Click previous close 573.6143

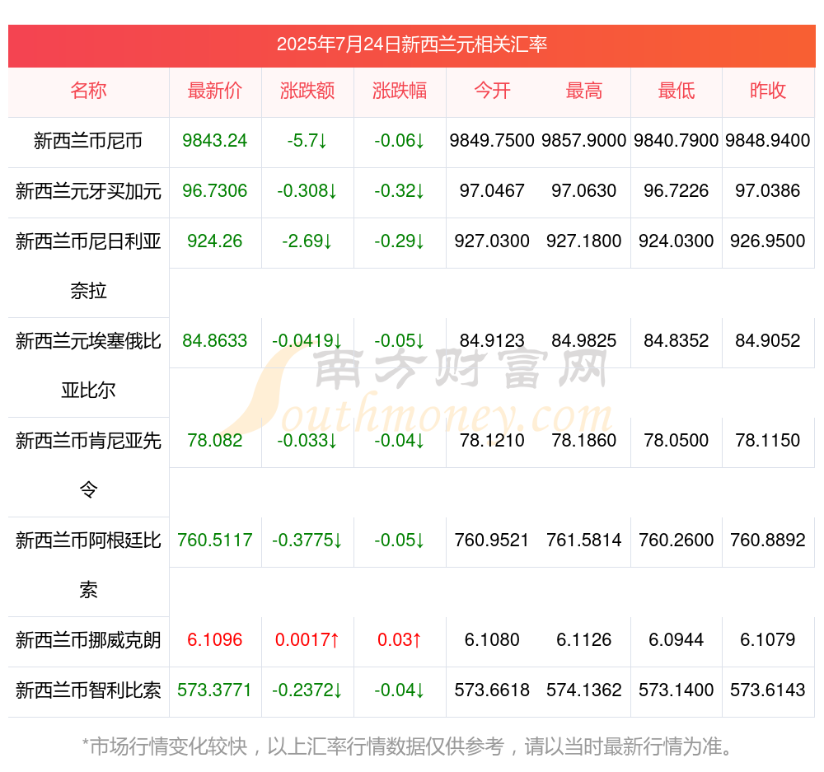pos(768,690)
